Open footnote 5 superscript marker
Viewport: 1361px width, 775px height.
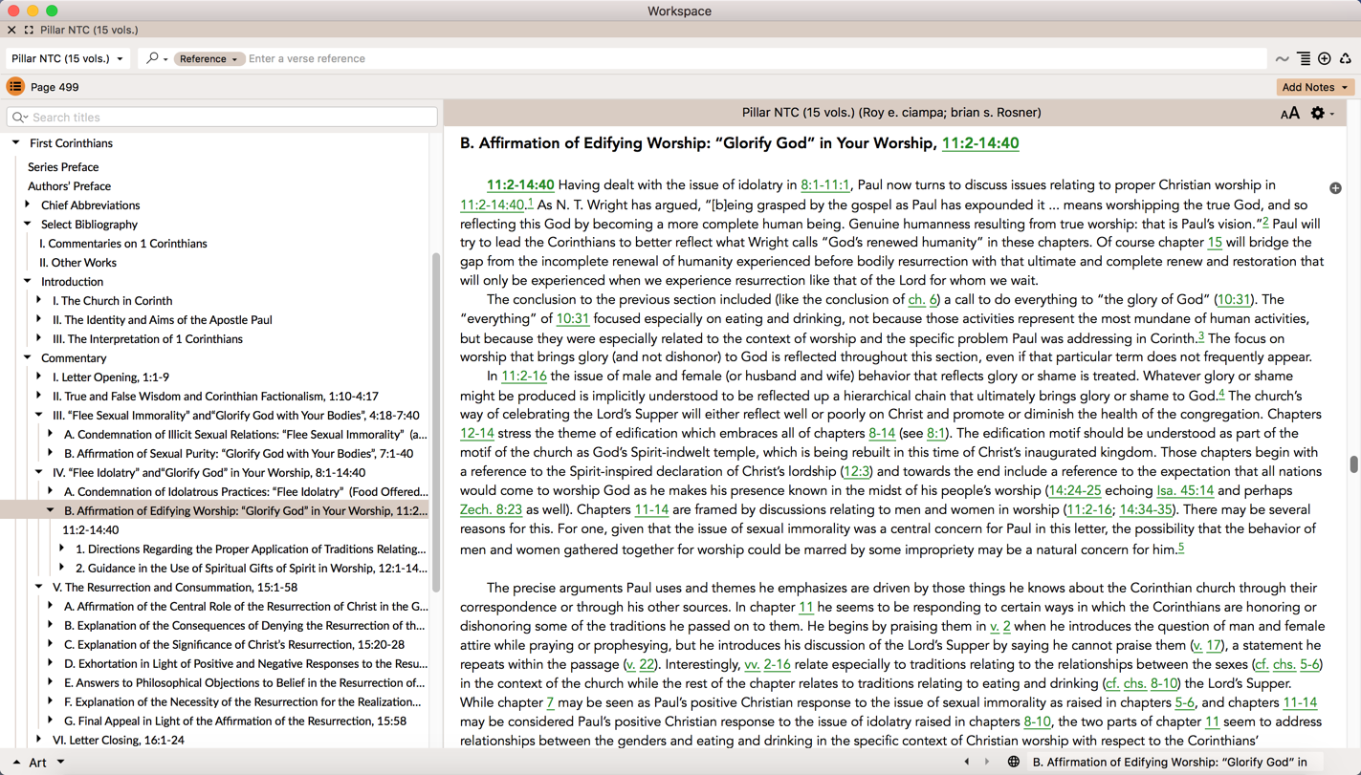pyautogui.click(x=1181, y=547)
